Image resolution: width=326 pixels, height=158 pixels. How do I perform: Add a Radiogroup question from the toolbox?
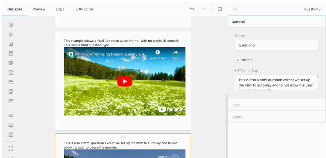coord(11,25)
